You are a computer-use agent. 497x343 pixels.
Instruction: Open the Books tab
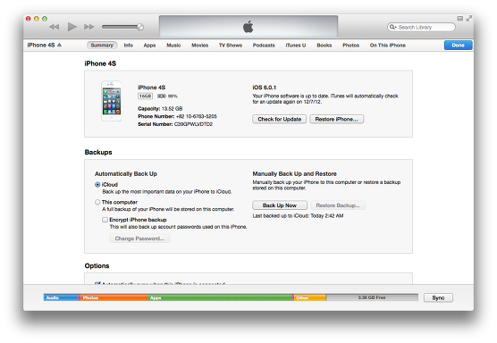[x=324, y=46]
